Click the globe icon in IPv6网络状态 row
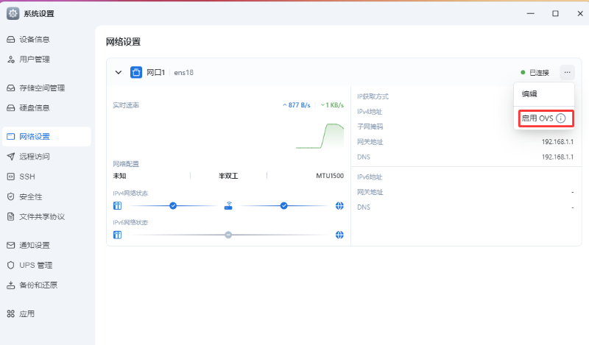The height and width of the screenshot is (345, 589). point(339,235)
